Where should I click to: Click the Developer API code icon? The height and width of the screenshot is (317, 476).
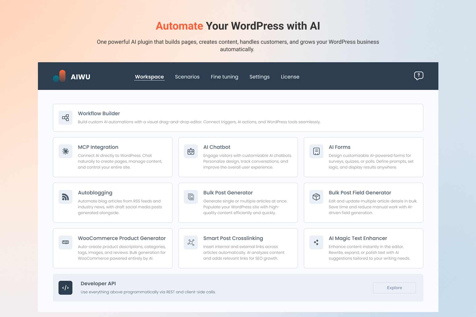click(65, 288)
